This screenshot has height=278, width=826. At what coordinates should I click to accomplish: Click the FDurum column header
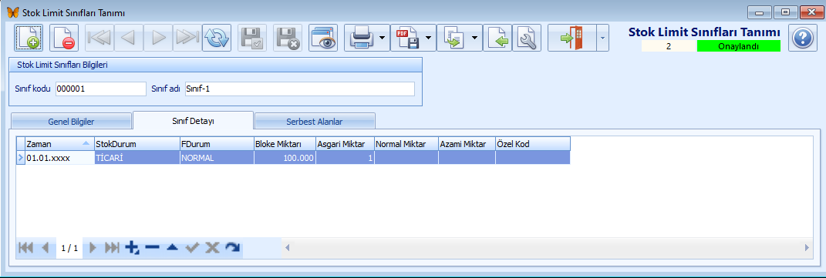217,143
